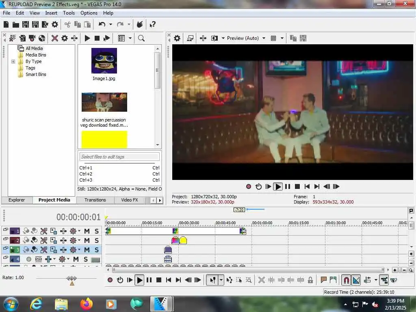This screenshot has height=312, width=416.
Task: Select Image1.jpg thumbnail
Action: (x=104, y=61)
